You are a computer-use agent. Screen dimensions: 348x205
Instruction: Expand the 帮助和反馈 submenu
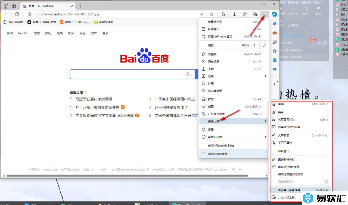pos(234,137)
